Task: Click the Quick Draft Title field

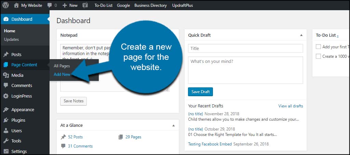Action: (245, 48)
